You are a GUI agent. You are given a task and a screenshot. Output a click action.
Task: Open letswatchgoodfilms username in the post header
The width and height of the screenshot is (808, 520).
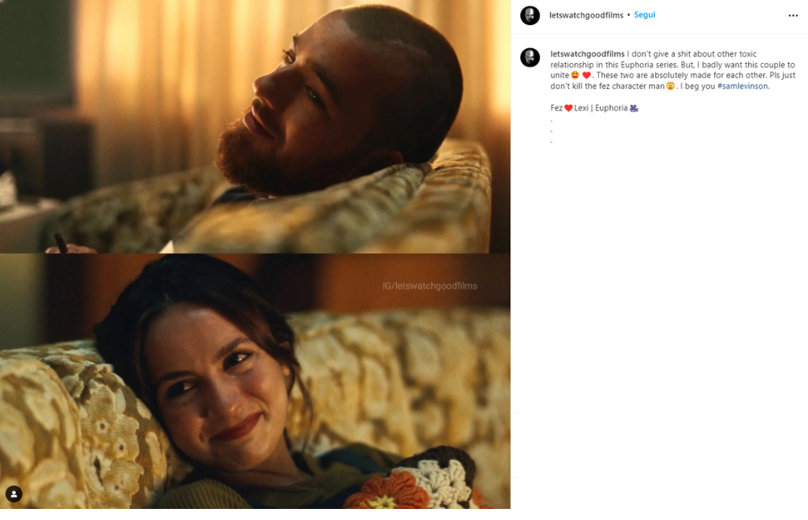pyautogui.click(x=586, y=15)
